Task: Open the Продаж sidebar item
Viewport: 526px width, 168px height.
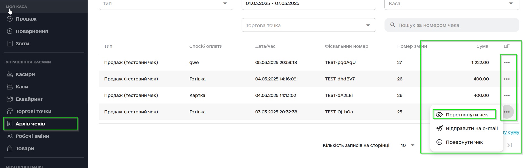Action: tap(26, 19)
